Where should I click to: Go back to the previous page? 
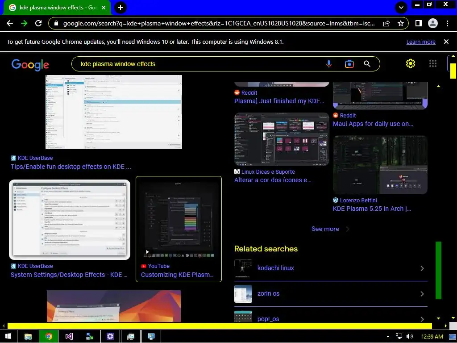coord(10,23)
